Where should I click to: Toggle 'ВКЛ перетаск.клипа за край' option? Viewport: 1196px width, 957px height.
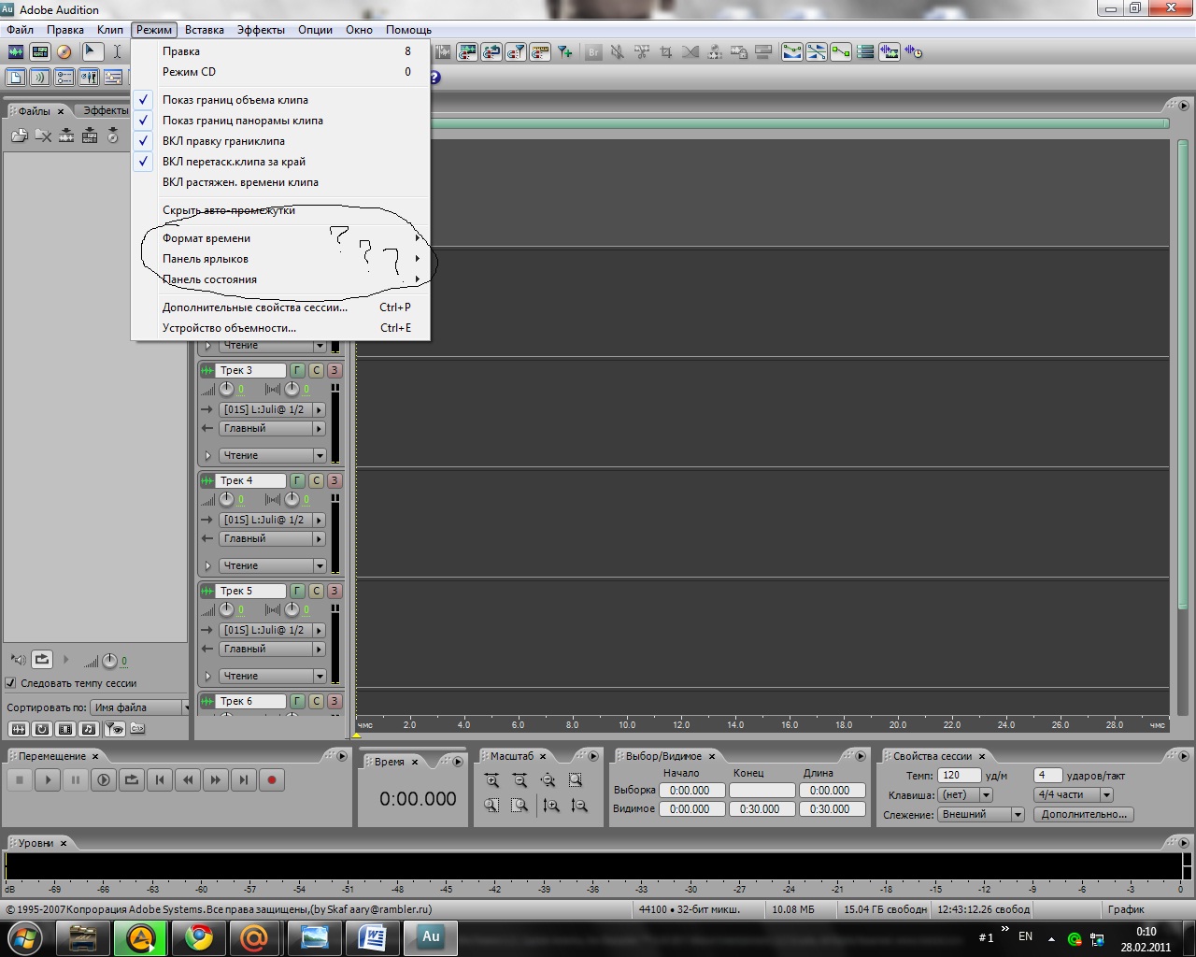tap(280, 162)
